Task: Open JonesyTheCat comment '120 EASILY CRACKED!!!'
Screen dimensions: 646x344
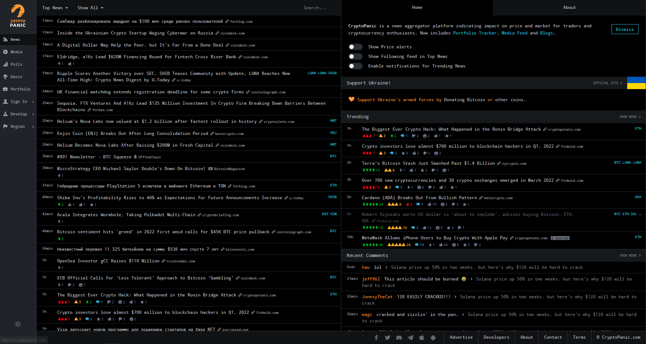Action: point(424,297)
